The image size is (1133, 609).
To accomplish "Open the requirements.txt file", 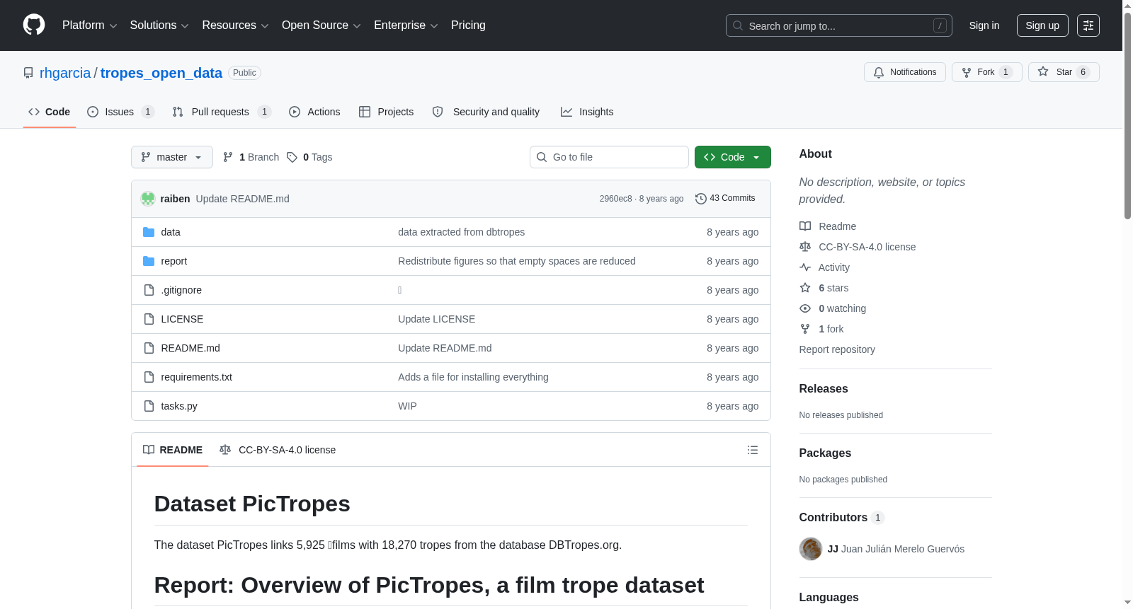I will pos(197,377).
